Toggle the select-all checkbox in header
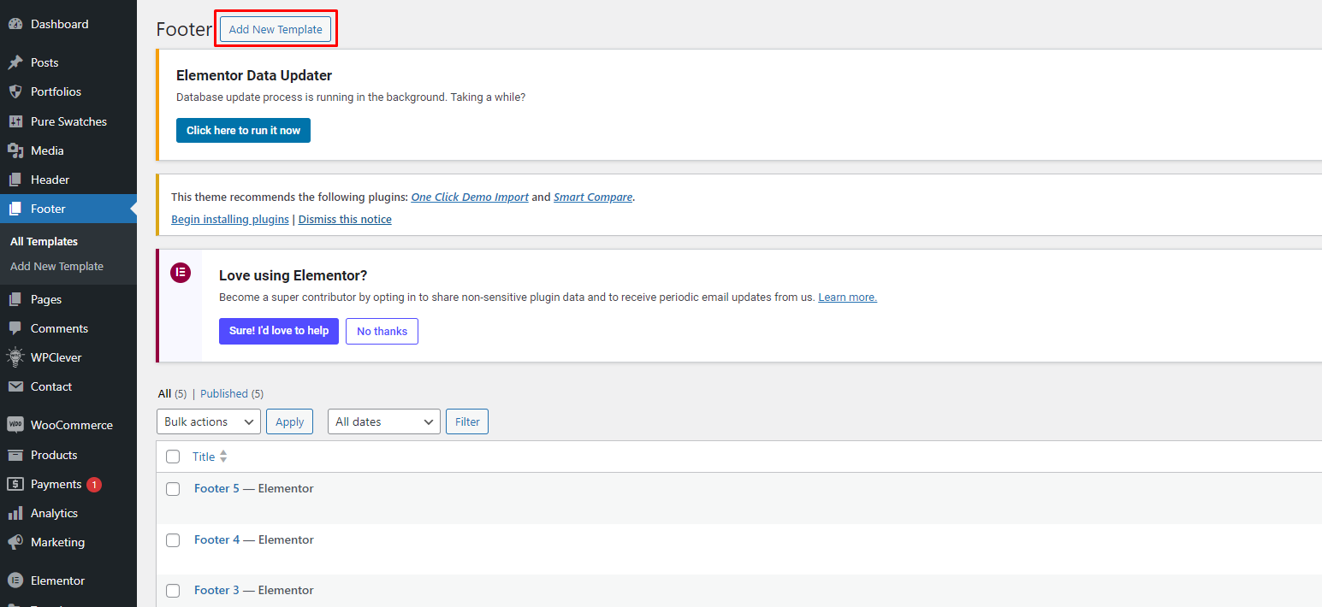1322x607 pixels. tap(173, 457)
